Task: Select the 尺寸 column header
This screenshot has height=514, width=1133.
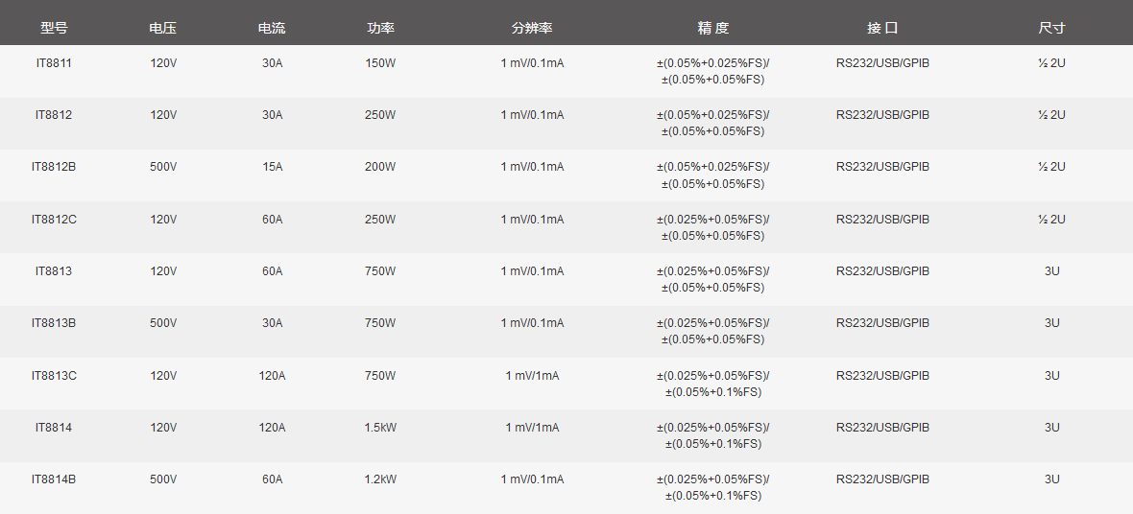Action: click(x=1051, y=28)
